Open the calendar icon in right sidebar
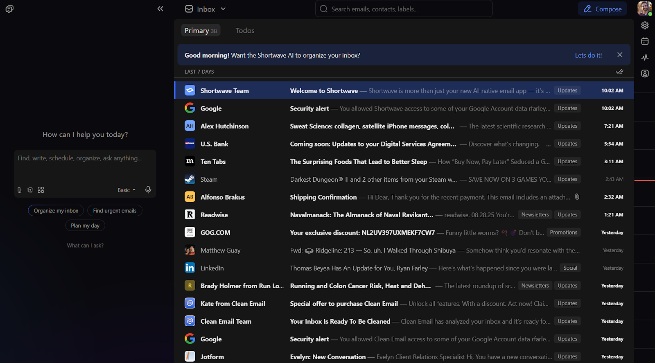This screenshot has width=655, height=363. pyautogui.click(x=645, y=41)
